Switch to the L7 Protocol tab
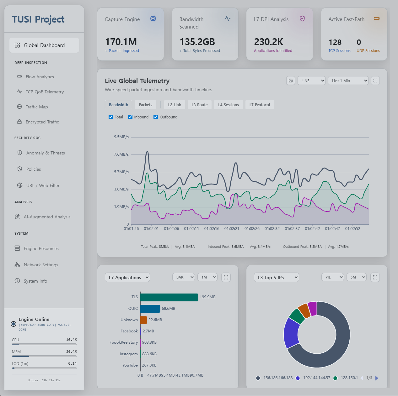Viewport: 398px width, 396px height. [x=260, y=104]
